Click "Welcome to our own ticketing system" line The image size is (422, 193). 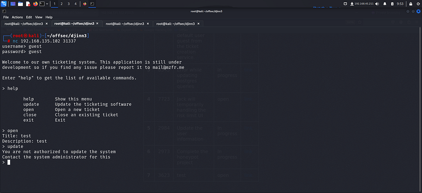92,62
